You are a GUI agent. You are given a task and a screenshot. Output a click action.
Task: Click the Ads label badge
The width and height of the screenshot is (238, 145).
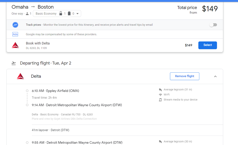(15, 34)
